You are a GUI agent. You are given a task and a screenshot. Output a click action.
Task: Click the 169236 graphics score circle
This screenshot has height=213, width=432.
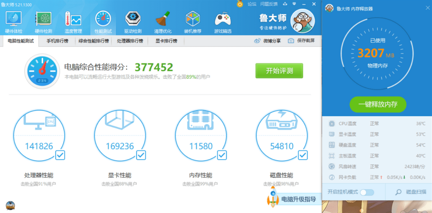120,136
